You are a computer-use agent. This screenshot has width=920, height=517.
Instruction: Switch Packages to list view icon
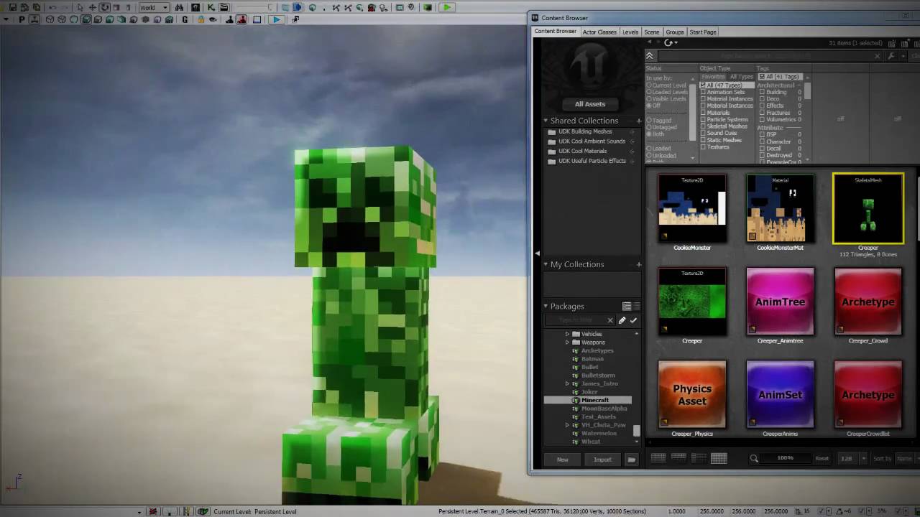[637, 306]
